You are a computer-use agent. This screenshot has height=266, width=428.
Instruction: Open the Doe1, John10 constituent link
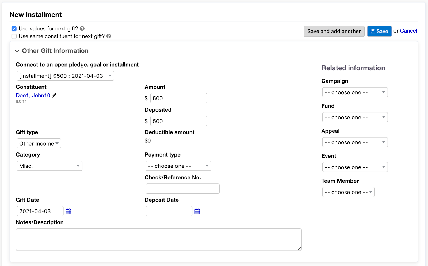33,95
